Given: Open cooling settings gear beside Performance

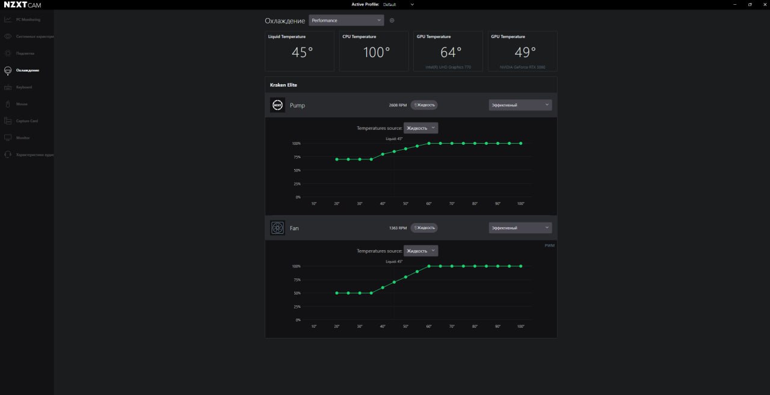Looking at the screenshot, I should coord(392,20).
